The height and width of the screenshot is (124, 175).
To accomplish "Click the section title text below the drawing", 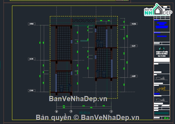I will click(x=85, y=112).
